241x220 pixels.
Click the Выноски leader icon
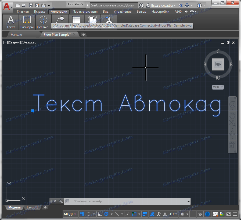(x=60, y=20)
